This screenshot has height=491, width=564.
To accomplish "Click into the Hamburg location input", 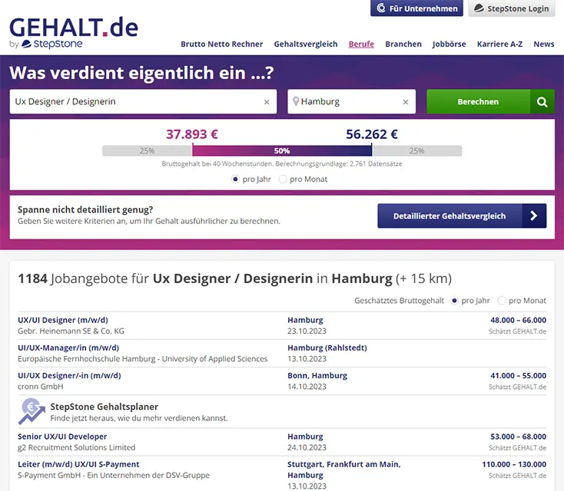I will click(x=350, y=102).
